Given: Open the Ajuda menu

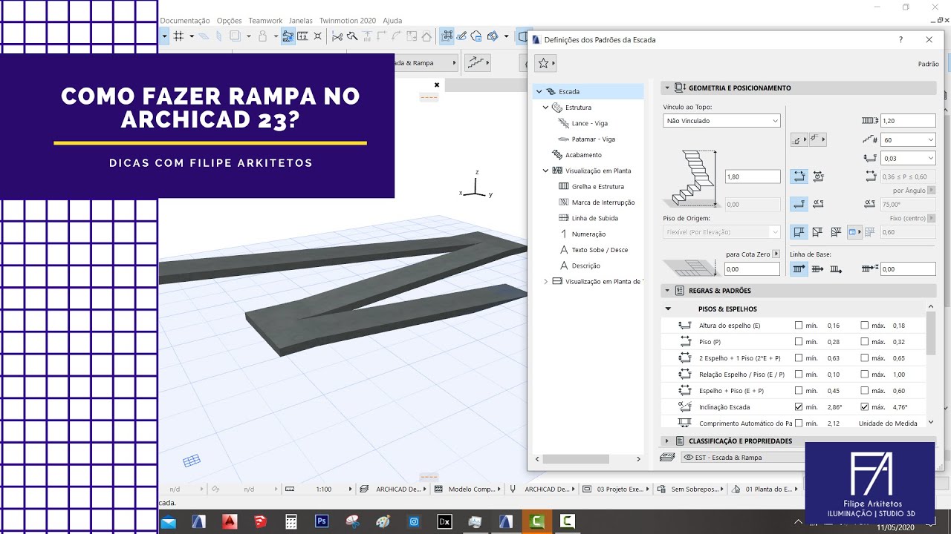Looking at the screenshot, I should (x=392, y=21).
